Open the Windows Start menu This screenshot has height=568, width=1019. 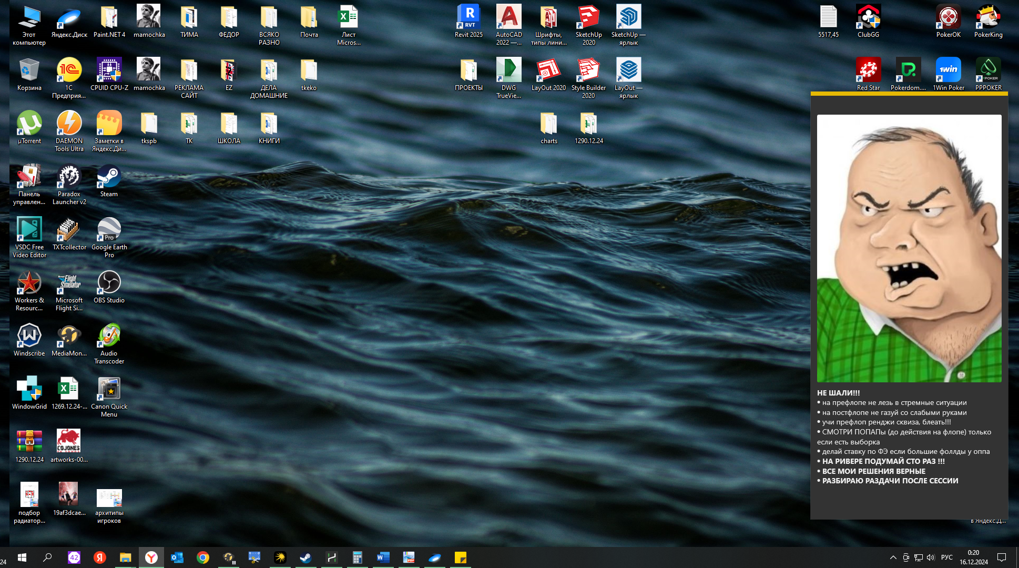click(22, 557)
